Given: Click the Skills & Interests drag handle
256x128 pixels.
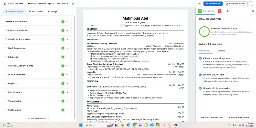Looking at the screenshot, I should (x=6, y=75).
